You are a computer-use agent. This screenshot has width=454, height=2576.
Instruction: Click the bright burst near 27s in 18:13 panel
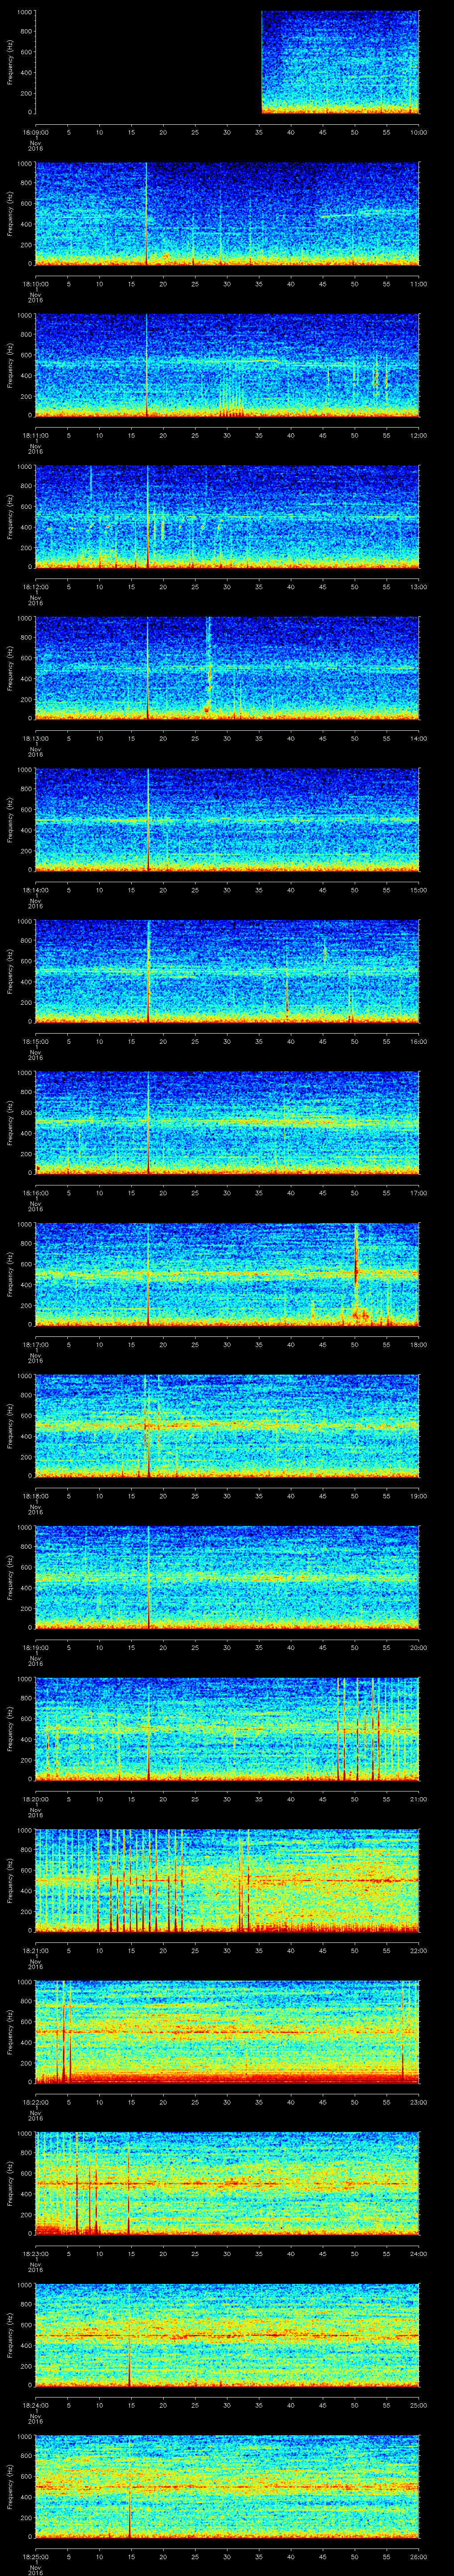(x=208, y=680)
